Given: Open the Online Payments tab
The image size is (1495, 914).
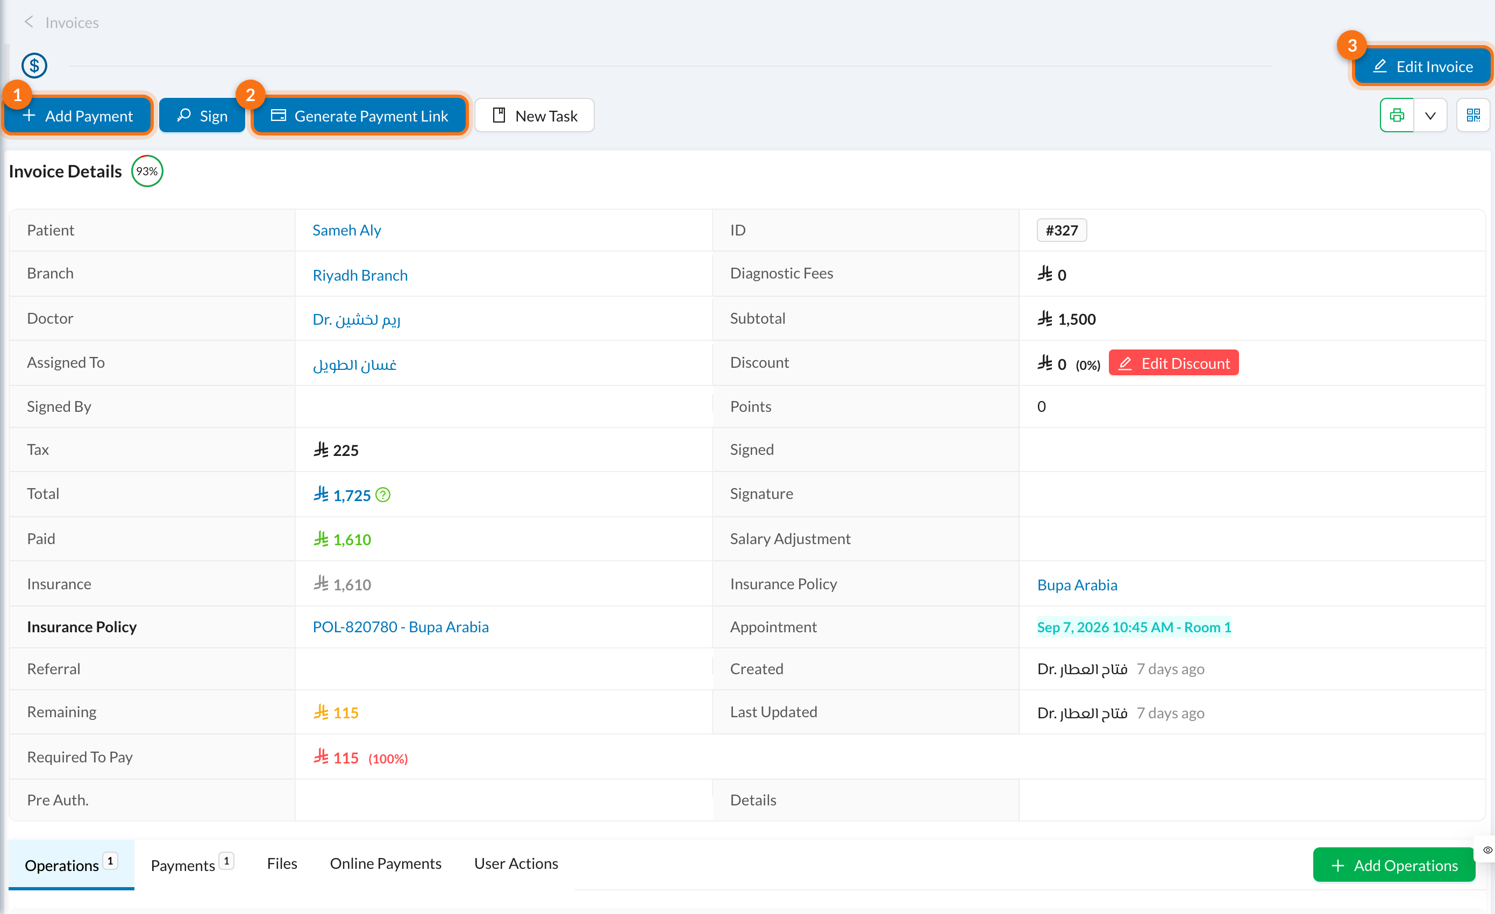Looking at the screenshot, I should click(x=385, y=863).
